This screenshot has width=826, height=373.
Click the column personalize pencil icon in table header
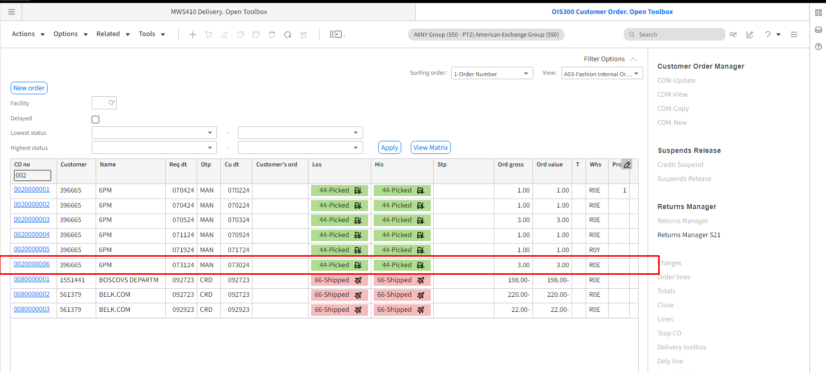[x=627, y=164]
